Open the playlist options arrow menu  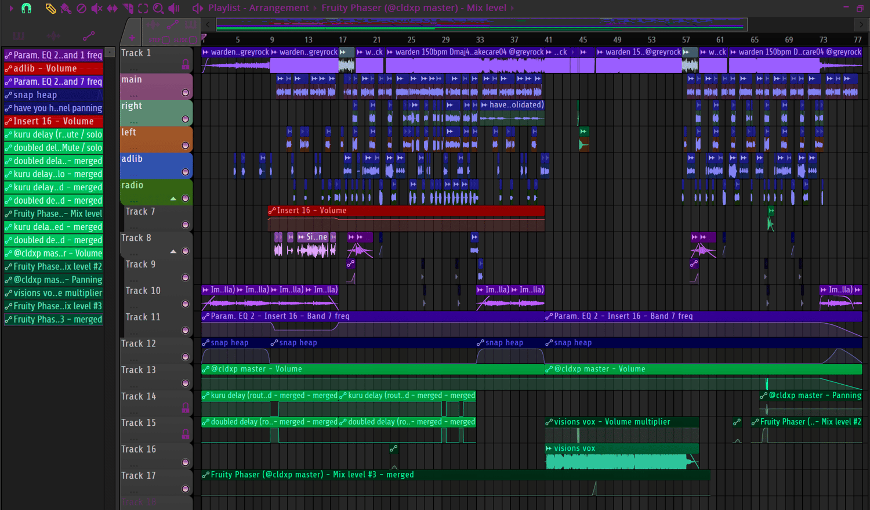11,8
